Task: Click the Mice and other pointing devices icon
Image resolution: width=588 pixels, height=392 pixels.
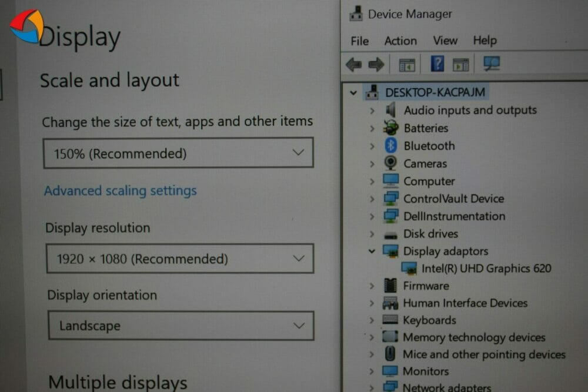Action: [x=390, y=353]
